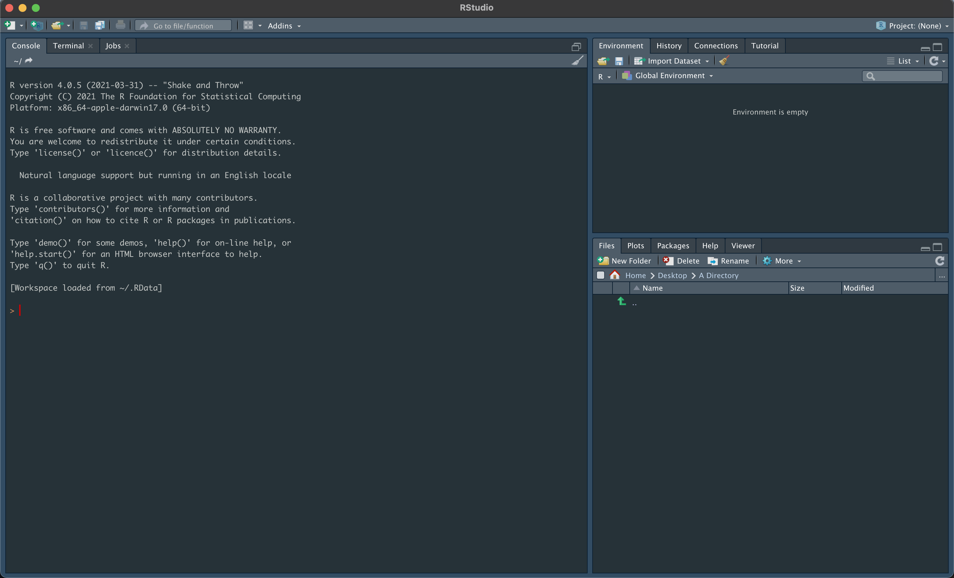Maximize the Files pane

[937, 247]
